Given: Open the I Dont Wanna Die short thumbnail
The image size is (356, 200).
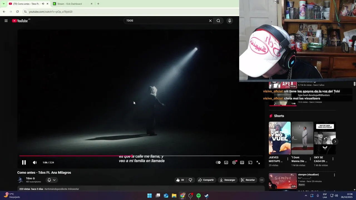Looking at the screenshot, I should [302, 138].
